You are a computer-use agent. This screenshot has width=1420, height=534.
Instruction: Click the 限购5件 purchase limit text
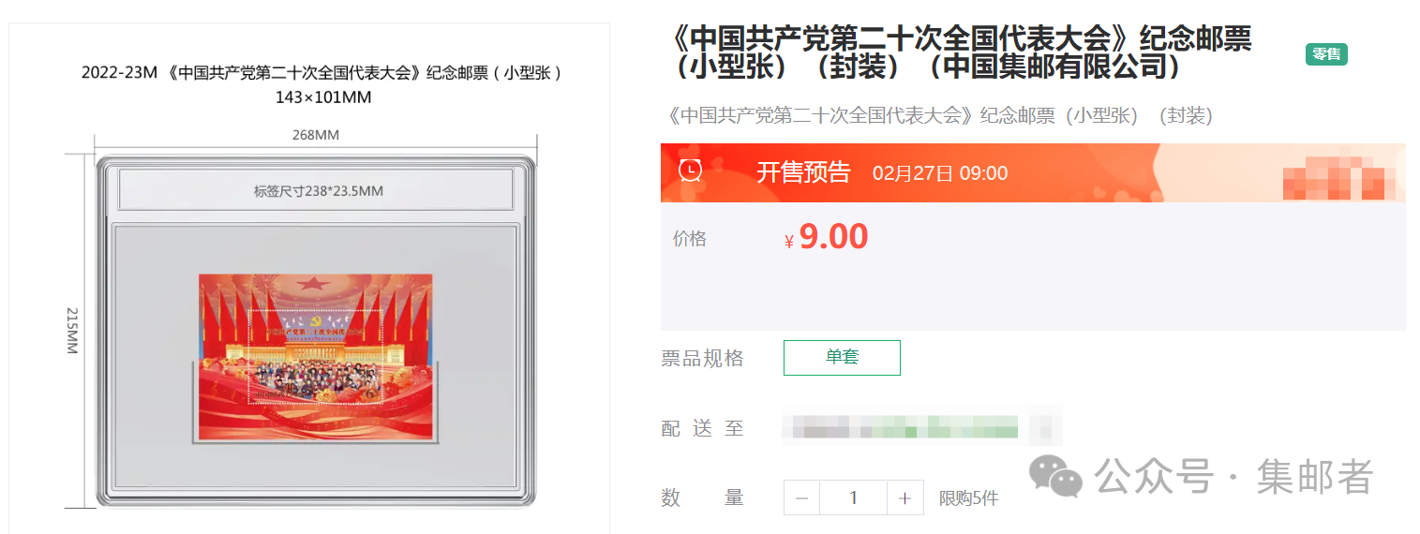(x=969, y=498)
